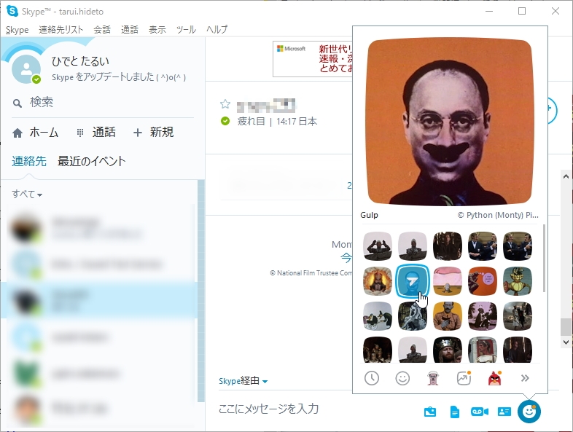This screenshot has width=573, height=432.
Task: Click the Skype logo in title bar
Action: [x=12, y=11]
